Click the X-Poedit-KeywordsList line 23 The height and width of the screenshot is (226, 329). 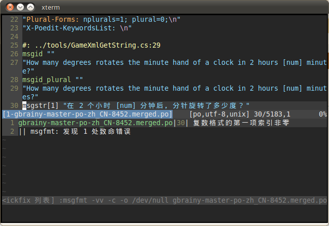[77, 28]
